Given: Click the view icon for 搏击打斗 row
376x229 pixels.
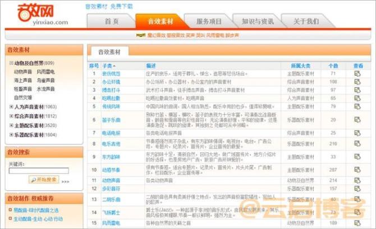Looking at the screenshot, I should click(x=357, y=90).
